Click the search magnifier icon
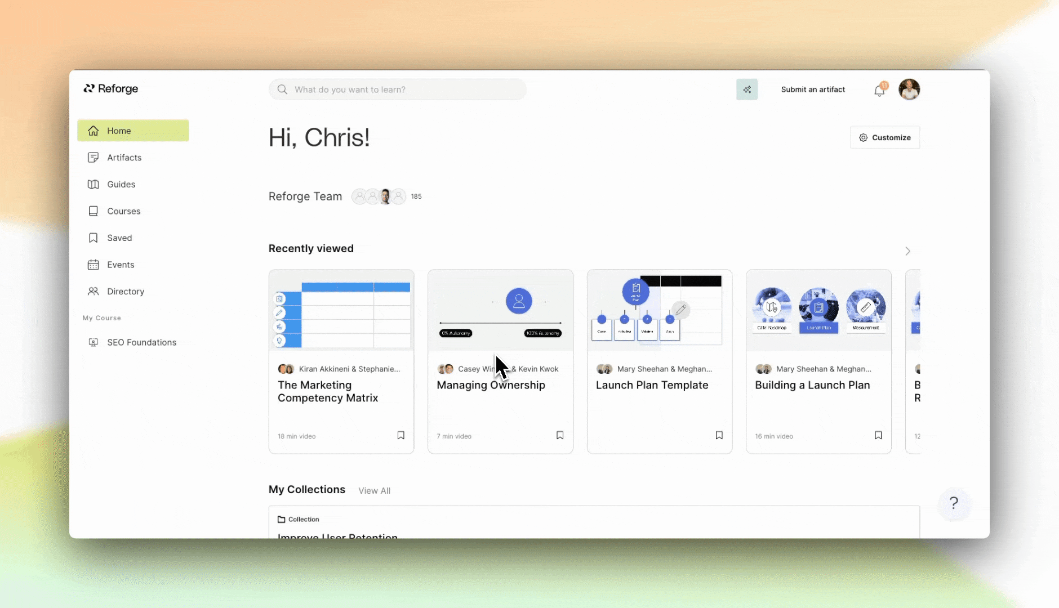The image size is (1059, 608). pyautogui.click(x=283, y=90)
